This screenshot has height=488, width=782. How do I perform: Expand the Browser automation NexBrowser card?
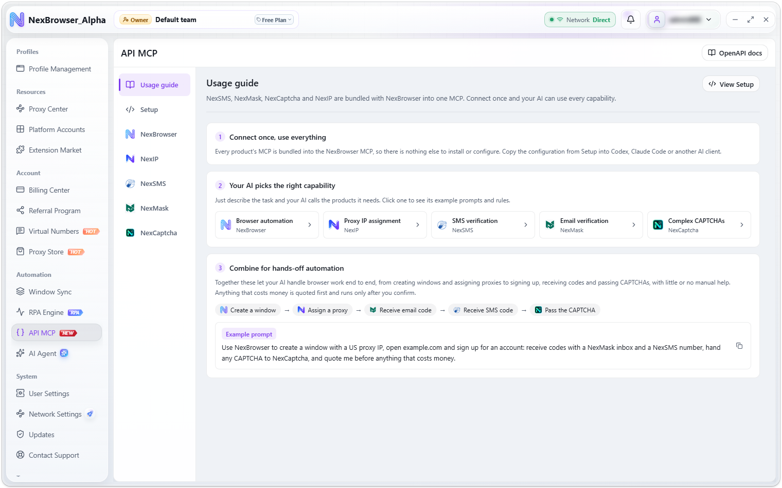coord(267,225)
